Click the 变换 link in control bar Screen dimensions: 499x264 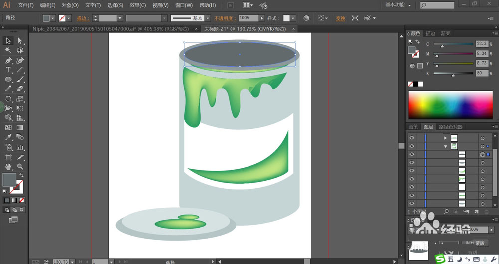tap(340, 18)
